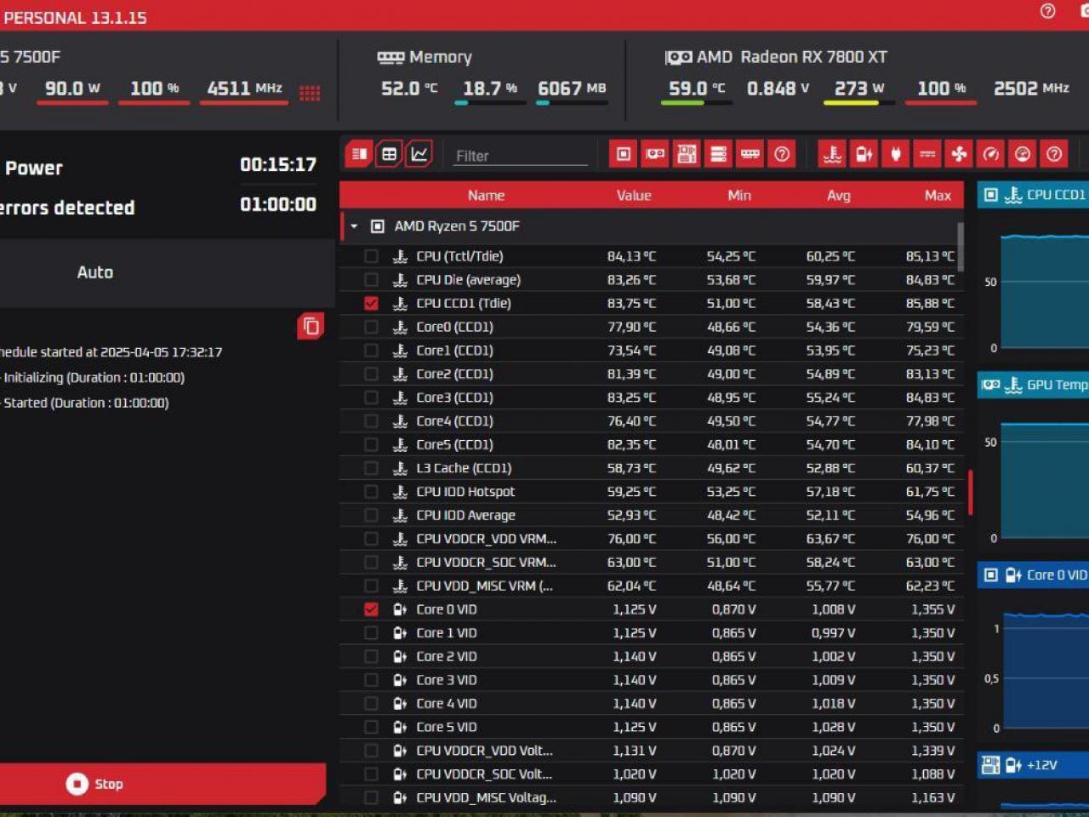This screenshot has width=1089, height=817.
Task: Click the sensor Filter text field
Action: pyautogui.click(x=520, y=156)
